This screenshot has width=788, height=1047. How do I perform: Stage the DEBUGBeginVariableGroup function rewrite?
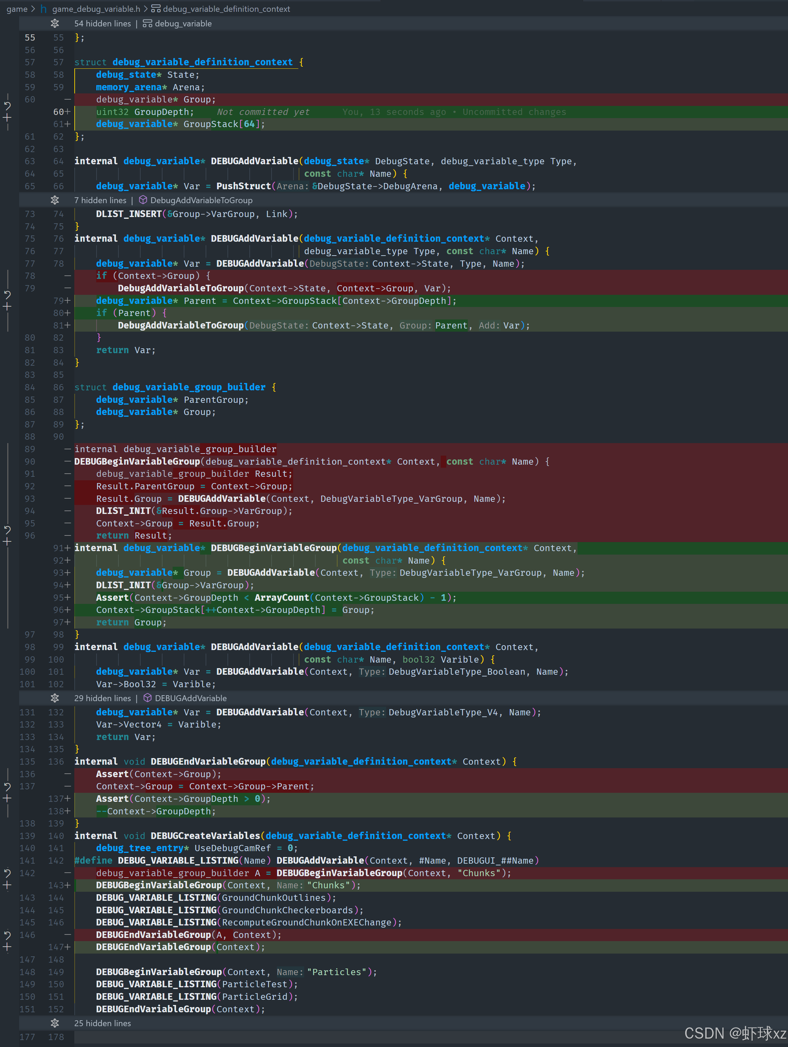click(x=7, y=541)
